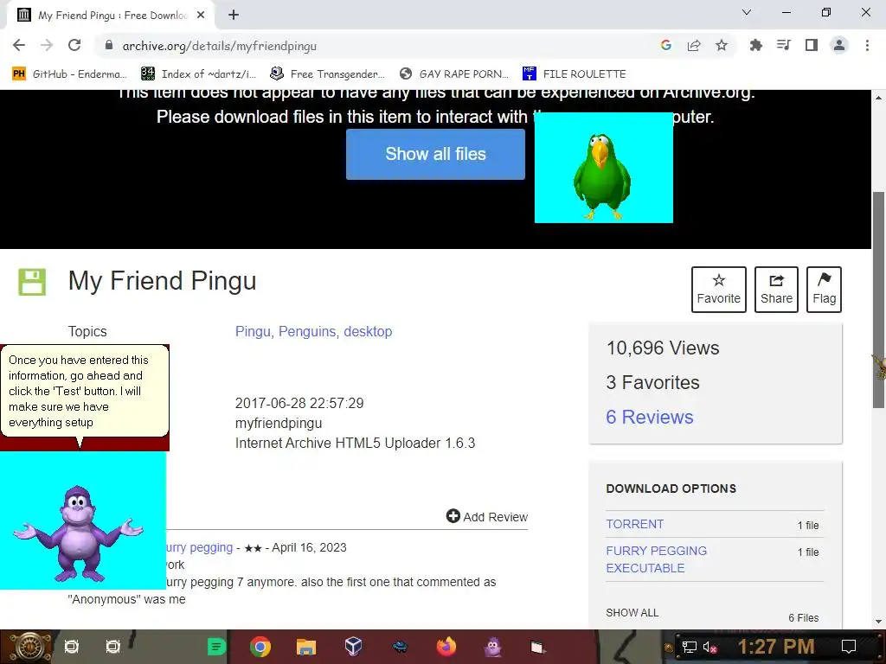Toggle the Chrome side panel
Viewport: 886px width, 664px height.
(x=812, y=45)
